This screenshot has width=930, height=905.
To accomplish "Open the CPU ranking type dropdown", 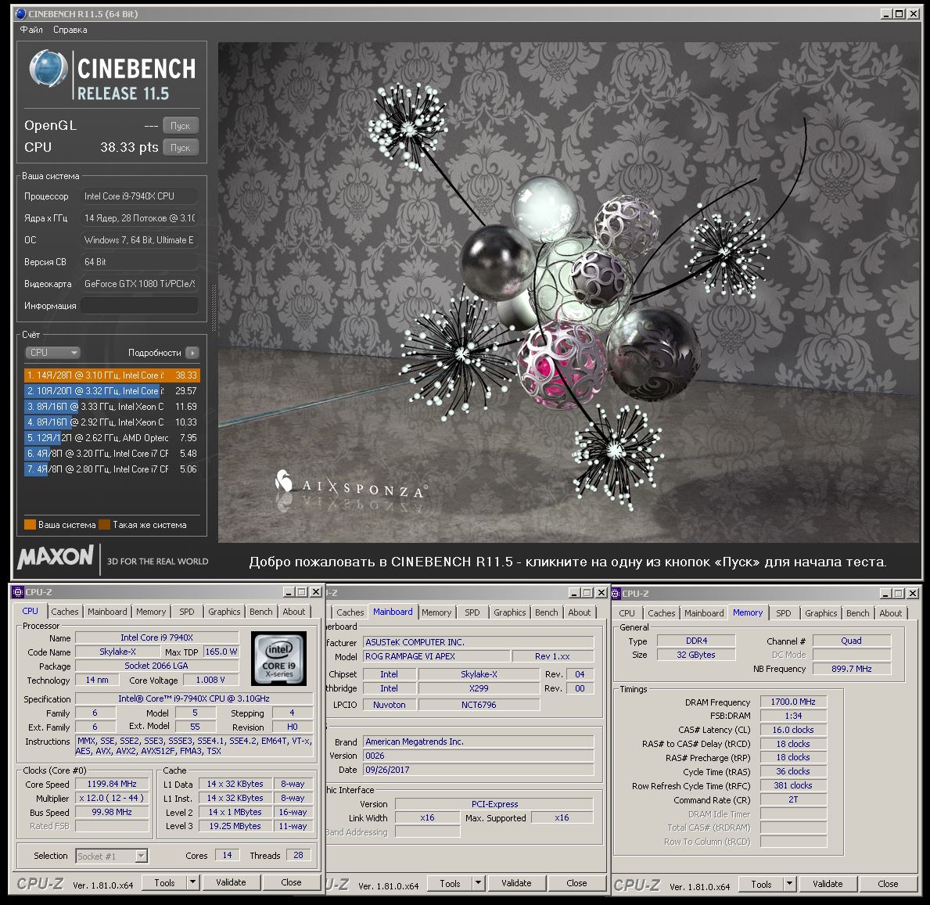I will tap(52, 352).
